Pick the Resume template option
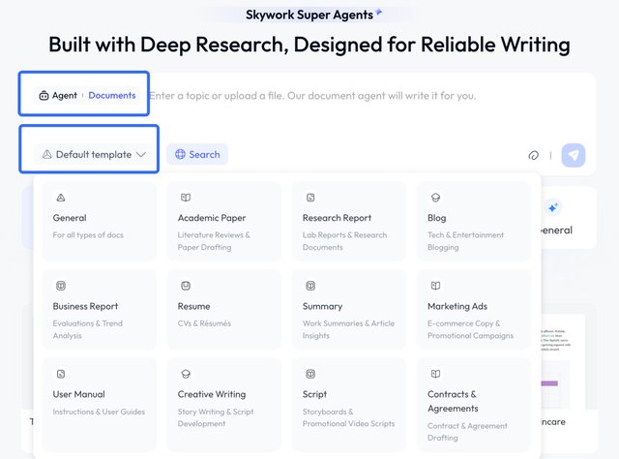This screenshot has width=619, height=459. coord(223,310)
